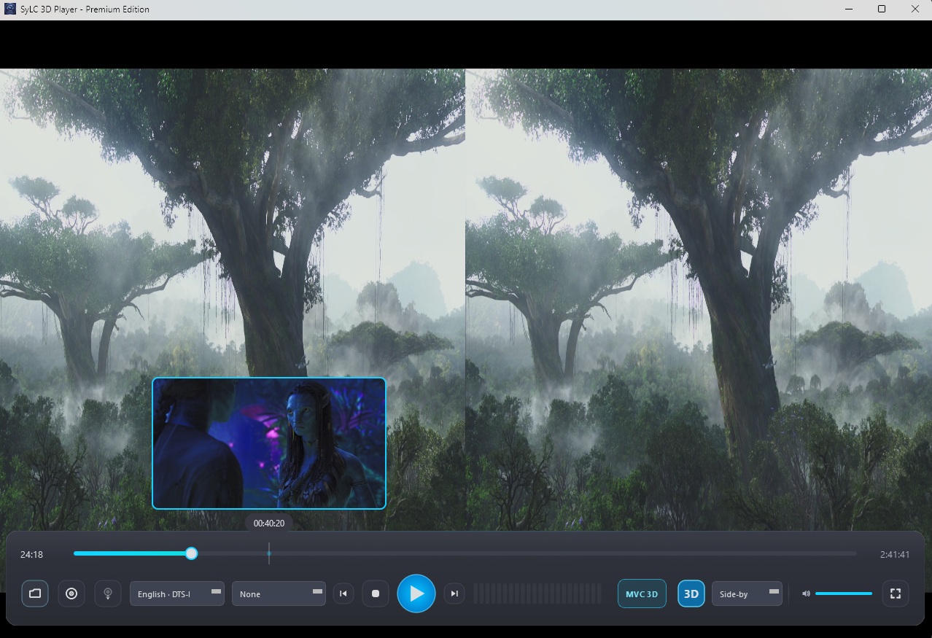Screen dimensions: 932x638
Task: Minimize the SyLC 3D Player window
Action: coord(849,9)
